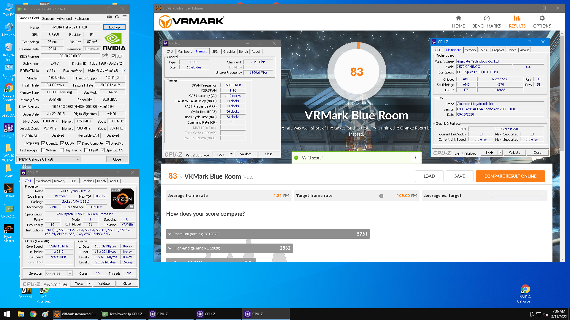Open cpuz folder on desktop
The image size is (570, 320).
pyautogui.click(x=9, y=171)
